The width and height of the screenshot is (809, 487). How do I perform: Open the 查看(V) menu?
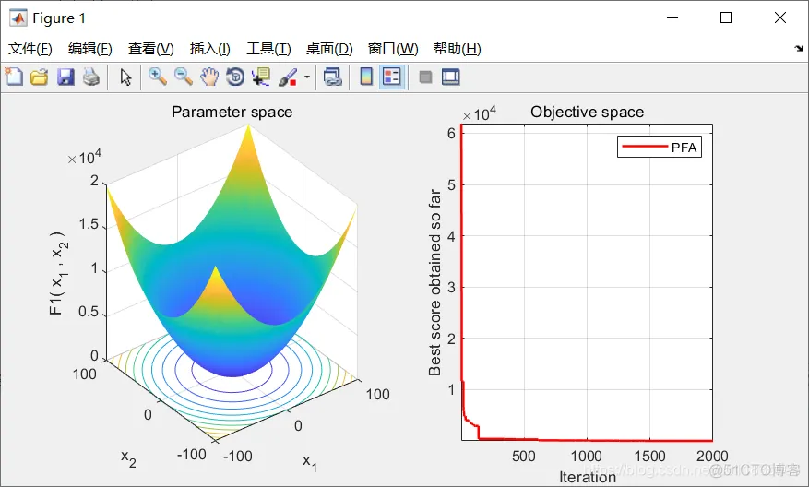coord(150,49)
